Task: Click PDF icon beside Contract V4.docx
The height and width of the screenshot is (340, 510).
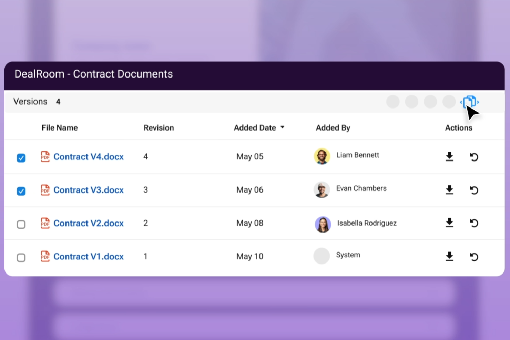Action: [x=45, y=156]
